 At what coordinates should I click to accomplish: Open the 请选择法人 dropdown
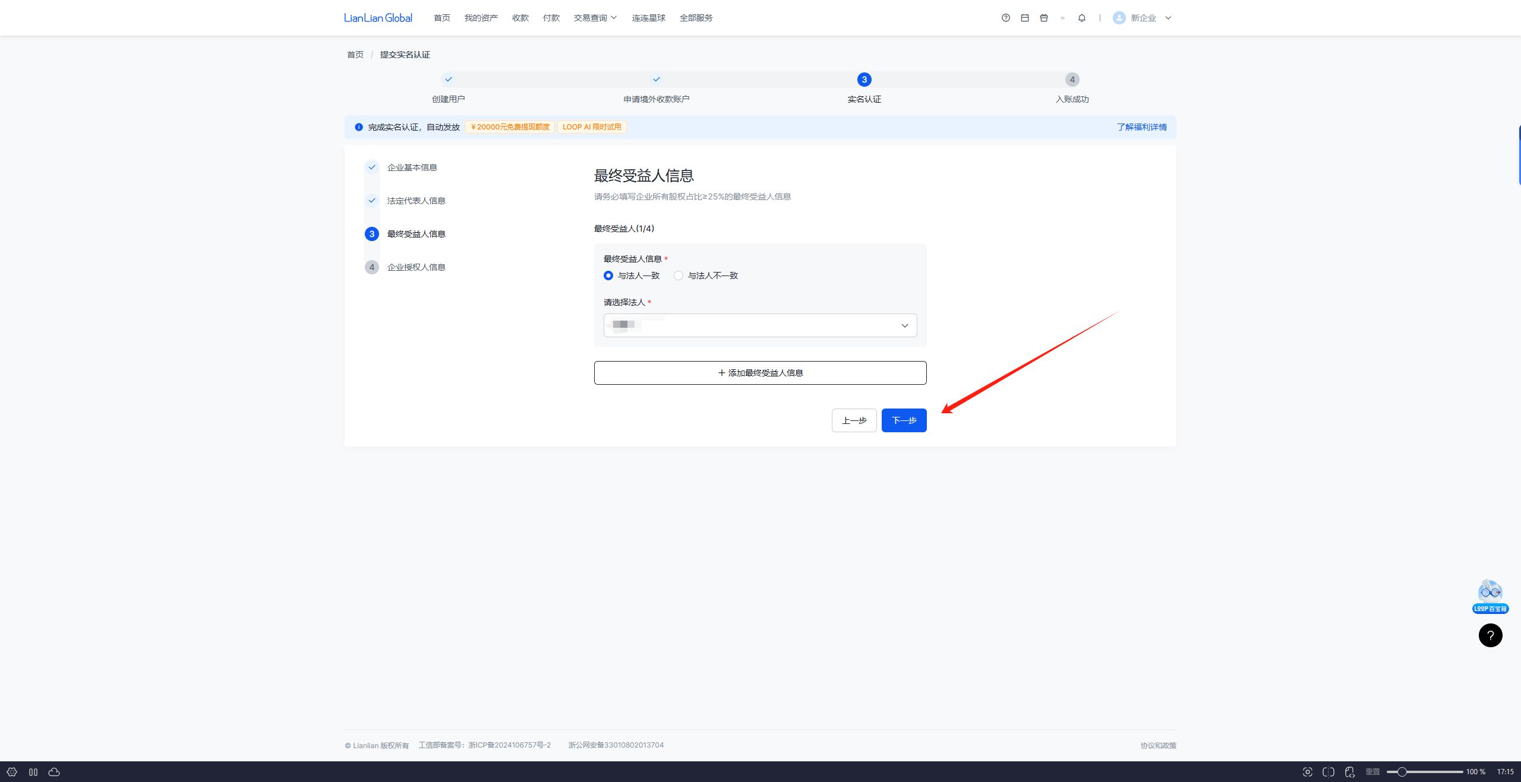[760, 325]
